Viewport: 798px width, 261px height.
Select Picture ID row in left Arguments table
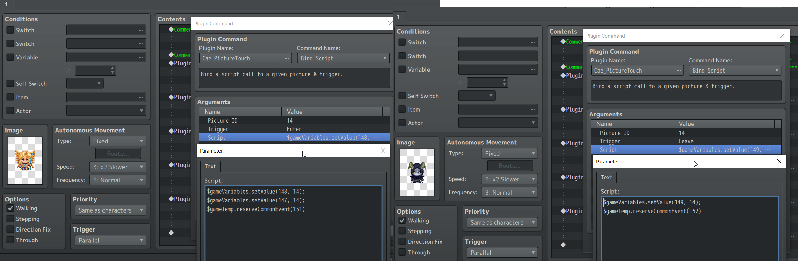coord(294,121)
